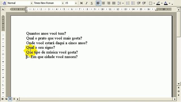
Task: Click the right indent marker on ruler
Action: (156, 10)
